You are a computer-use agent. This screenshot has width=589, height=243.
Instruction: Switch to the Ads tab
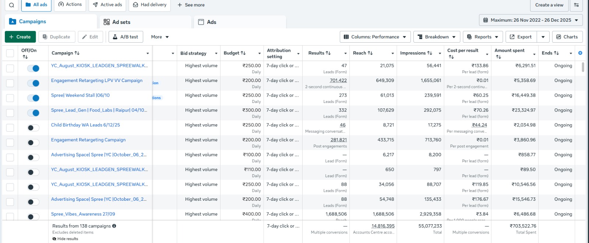point(211,22)
